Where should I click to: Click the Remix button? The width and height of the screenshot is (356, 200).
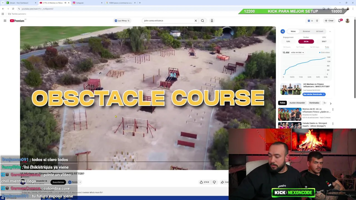click(x=73, y=182)
